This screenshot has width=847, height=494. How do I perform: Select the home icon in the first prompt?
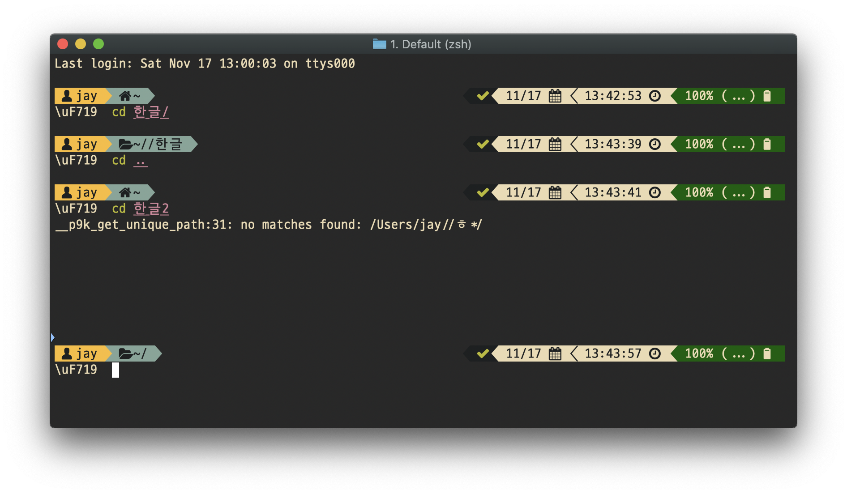(124, 95)
